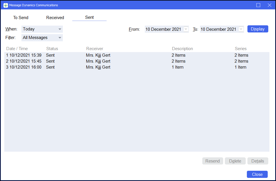276x181 pixels.
Task: Open the To date picker arrow
Action: pyautogui.click(x=241, y=29)
